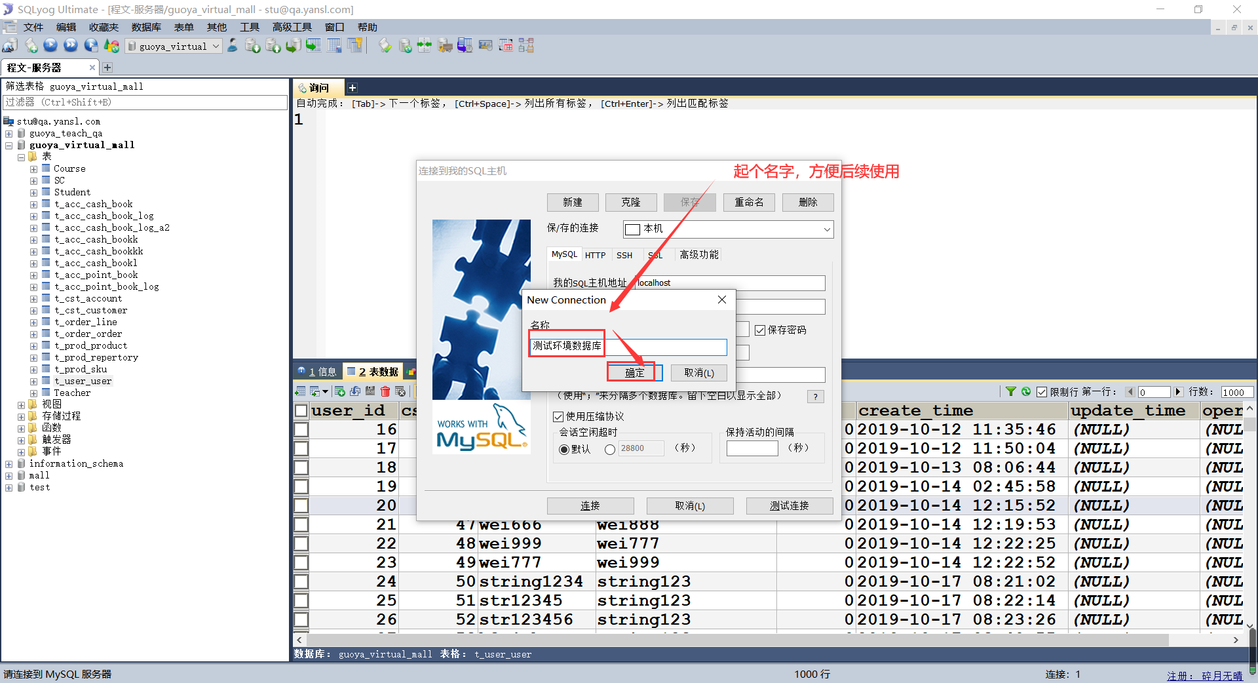Click the red trash delete-row icon

click(x=385, y=391)
